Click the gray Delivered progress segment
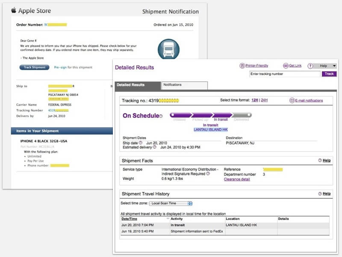The width and height of the screenshot is (342, 257). point(242,115)
